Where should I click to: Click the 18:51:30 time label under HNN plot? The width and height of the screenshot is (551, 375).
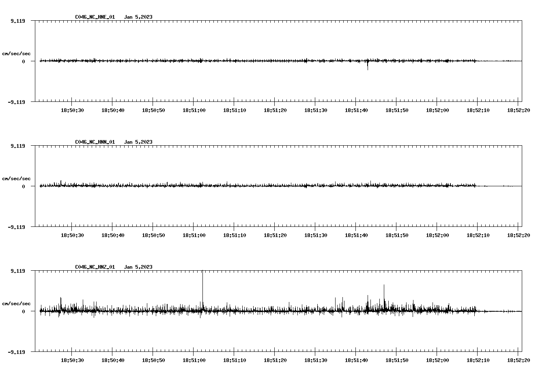click(x=316, y=235)
